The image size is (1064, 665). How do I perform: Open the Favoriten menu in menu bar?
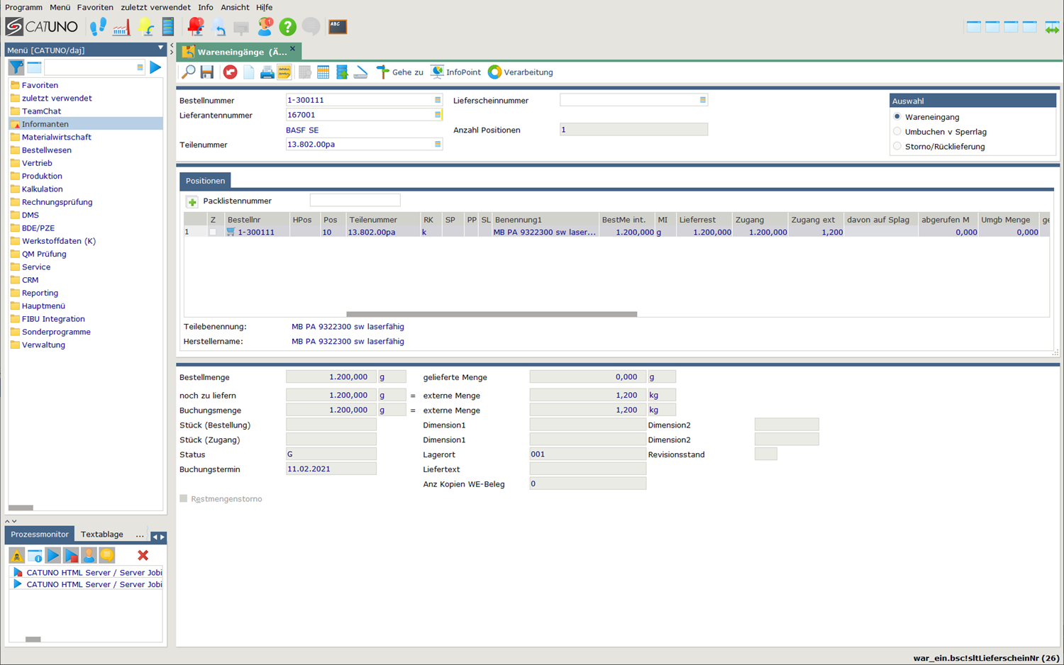coord(94,7)
